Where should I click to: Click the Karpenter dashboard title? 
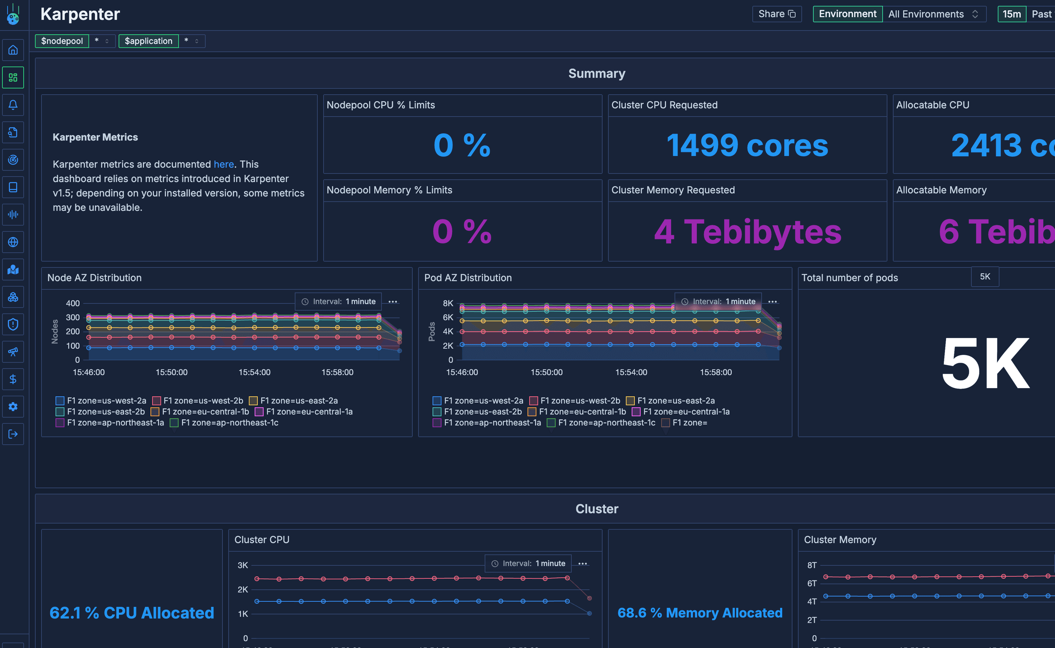tap(80, 14)
